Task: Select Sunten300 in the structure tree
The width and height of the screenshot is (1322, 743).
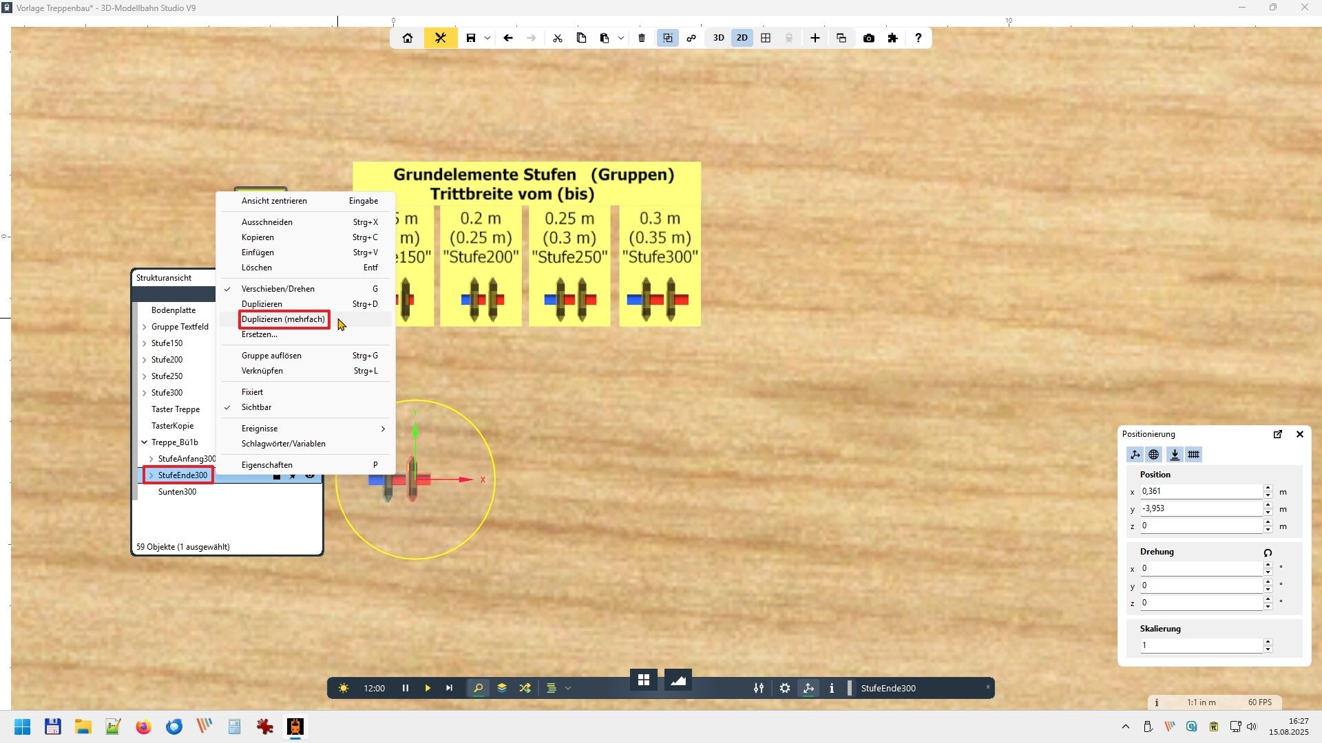Action: (177, 492)
